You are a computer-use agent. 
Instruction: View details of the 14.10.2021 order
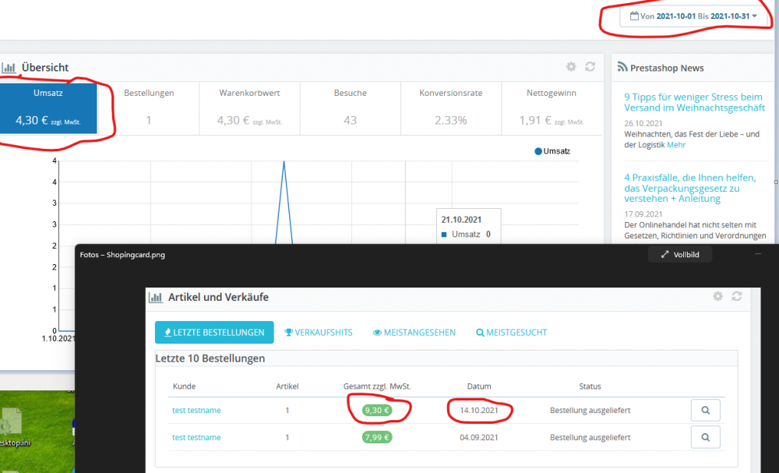706,411
